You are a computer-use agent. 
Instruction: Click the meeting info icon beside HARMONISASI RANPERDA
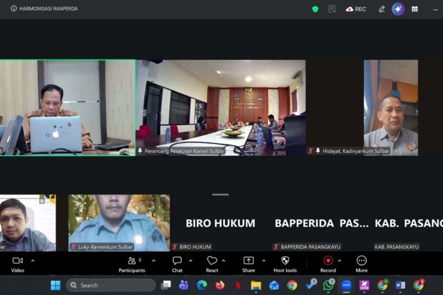14,8
